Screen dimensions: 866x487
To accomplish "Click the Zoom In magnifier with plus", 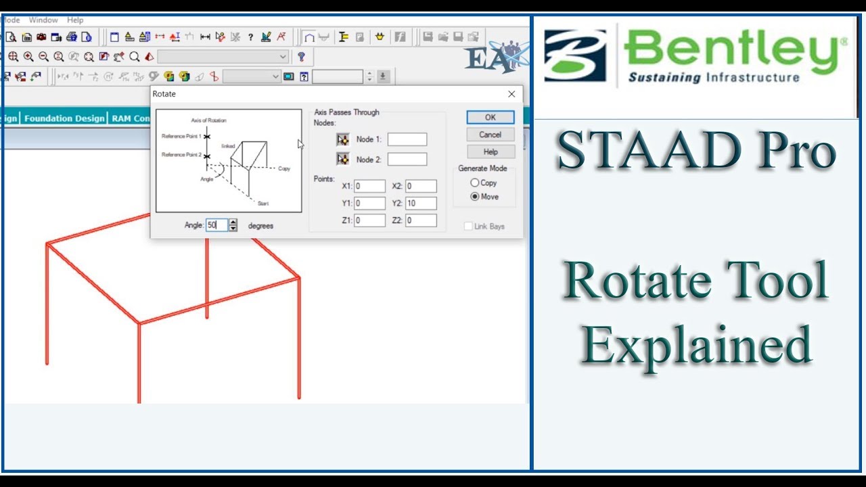I will [28, 57].
